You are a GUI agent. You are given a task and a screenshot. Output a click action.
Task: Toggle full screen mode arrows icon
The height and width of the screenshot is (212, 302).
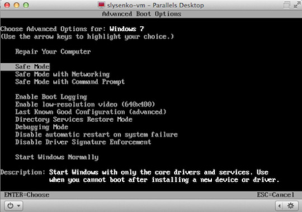click(297, 5)
